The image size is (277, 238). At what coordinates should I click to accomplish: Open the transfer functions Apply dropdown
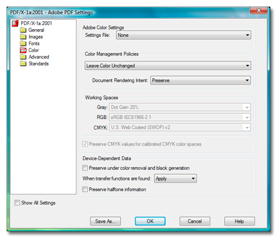(175, 178)
